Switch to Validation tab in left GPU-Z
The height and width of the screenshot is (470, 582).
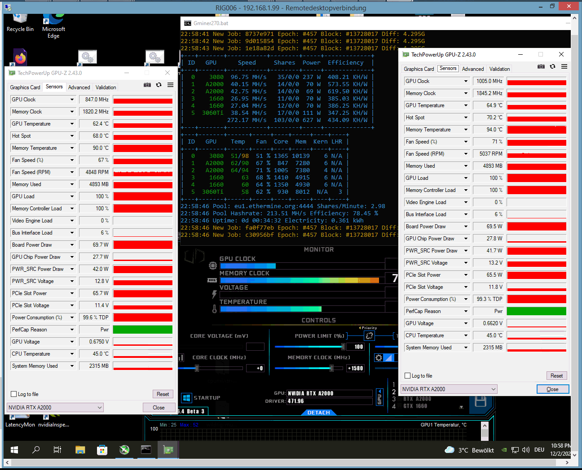tap(106, 87)
